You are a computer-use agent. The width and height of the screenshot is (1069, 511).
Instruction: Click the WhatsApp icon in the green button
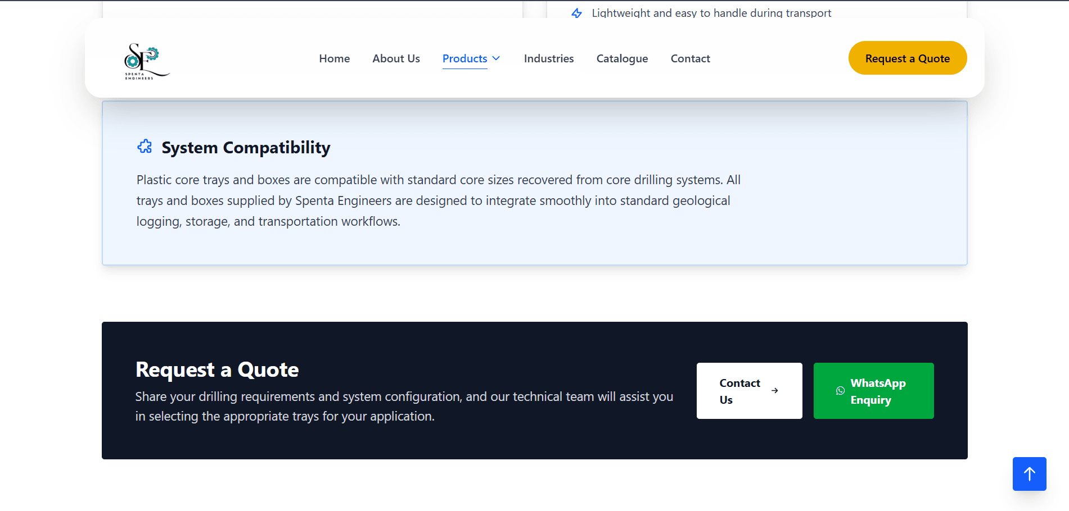(x=840, y=391)
